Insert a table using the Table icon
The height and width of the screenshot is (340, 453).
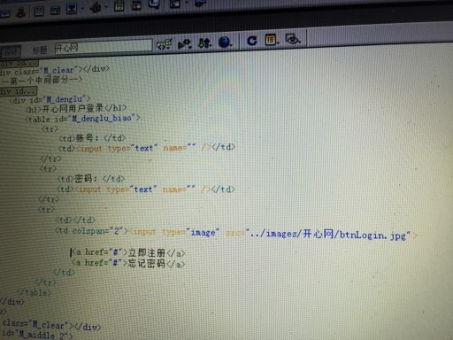pos(39,12)
